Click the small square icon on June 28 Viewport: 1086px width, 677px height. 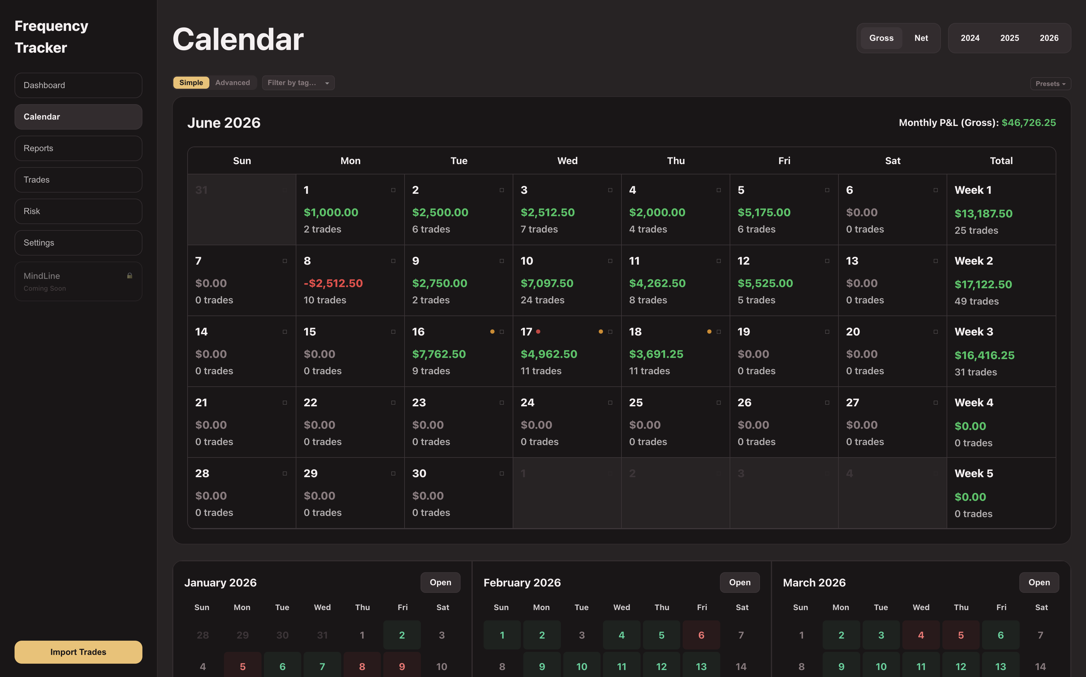point(285,473)
